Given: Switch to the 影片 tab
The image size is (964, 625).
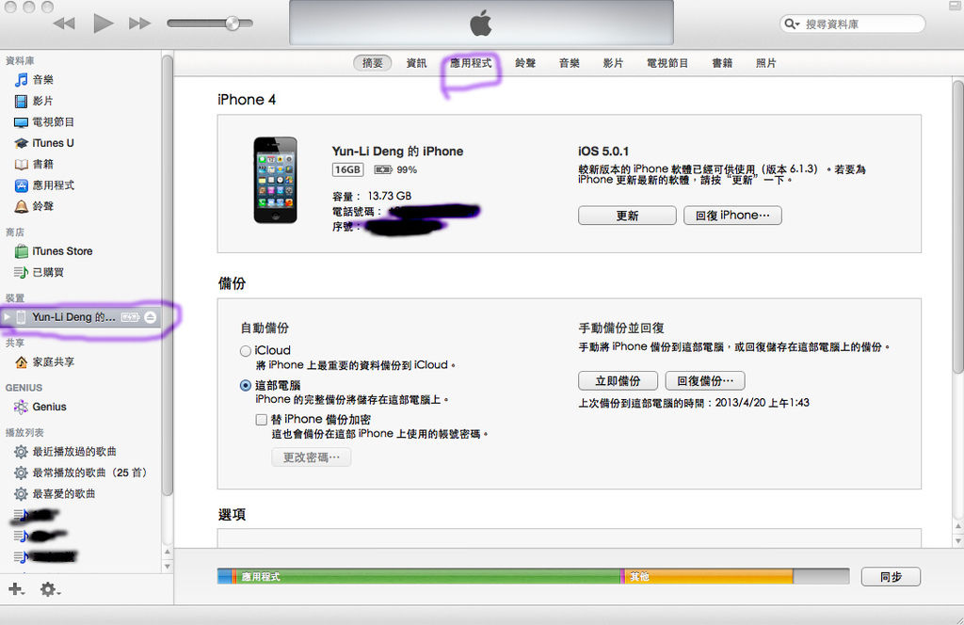Looking at the screenshot, I should click(x=613, y=63).
